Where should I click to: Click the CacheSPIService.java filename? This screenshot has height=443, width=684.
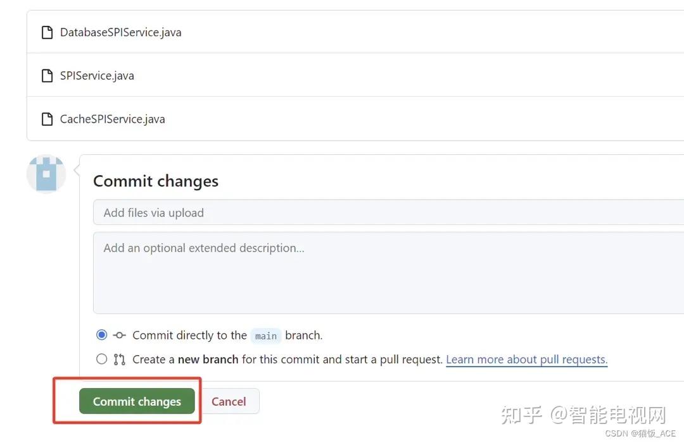click(x=112, y=119)
